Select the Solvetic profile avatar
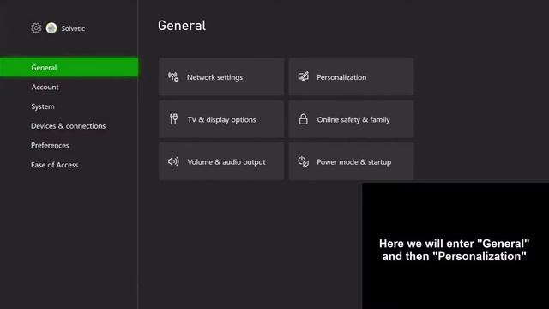549x309 pixels. pos(51,28)
